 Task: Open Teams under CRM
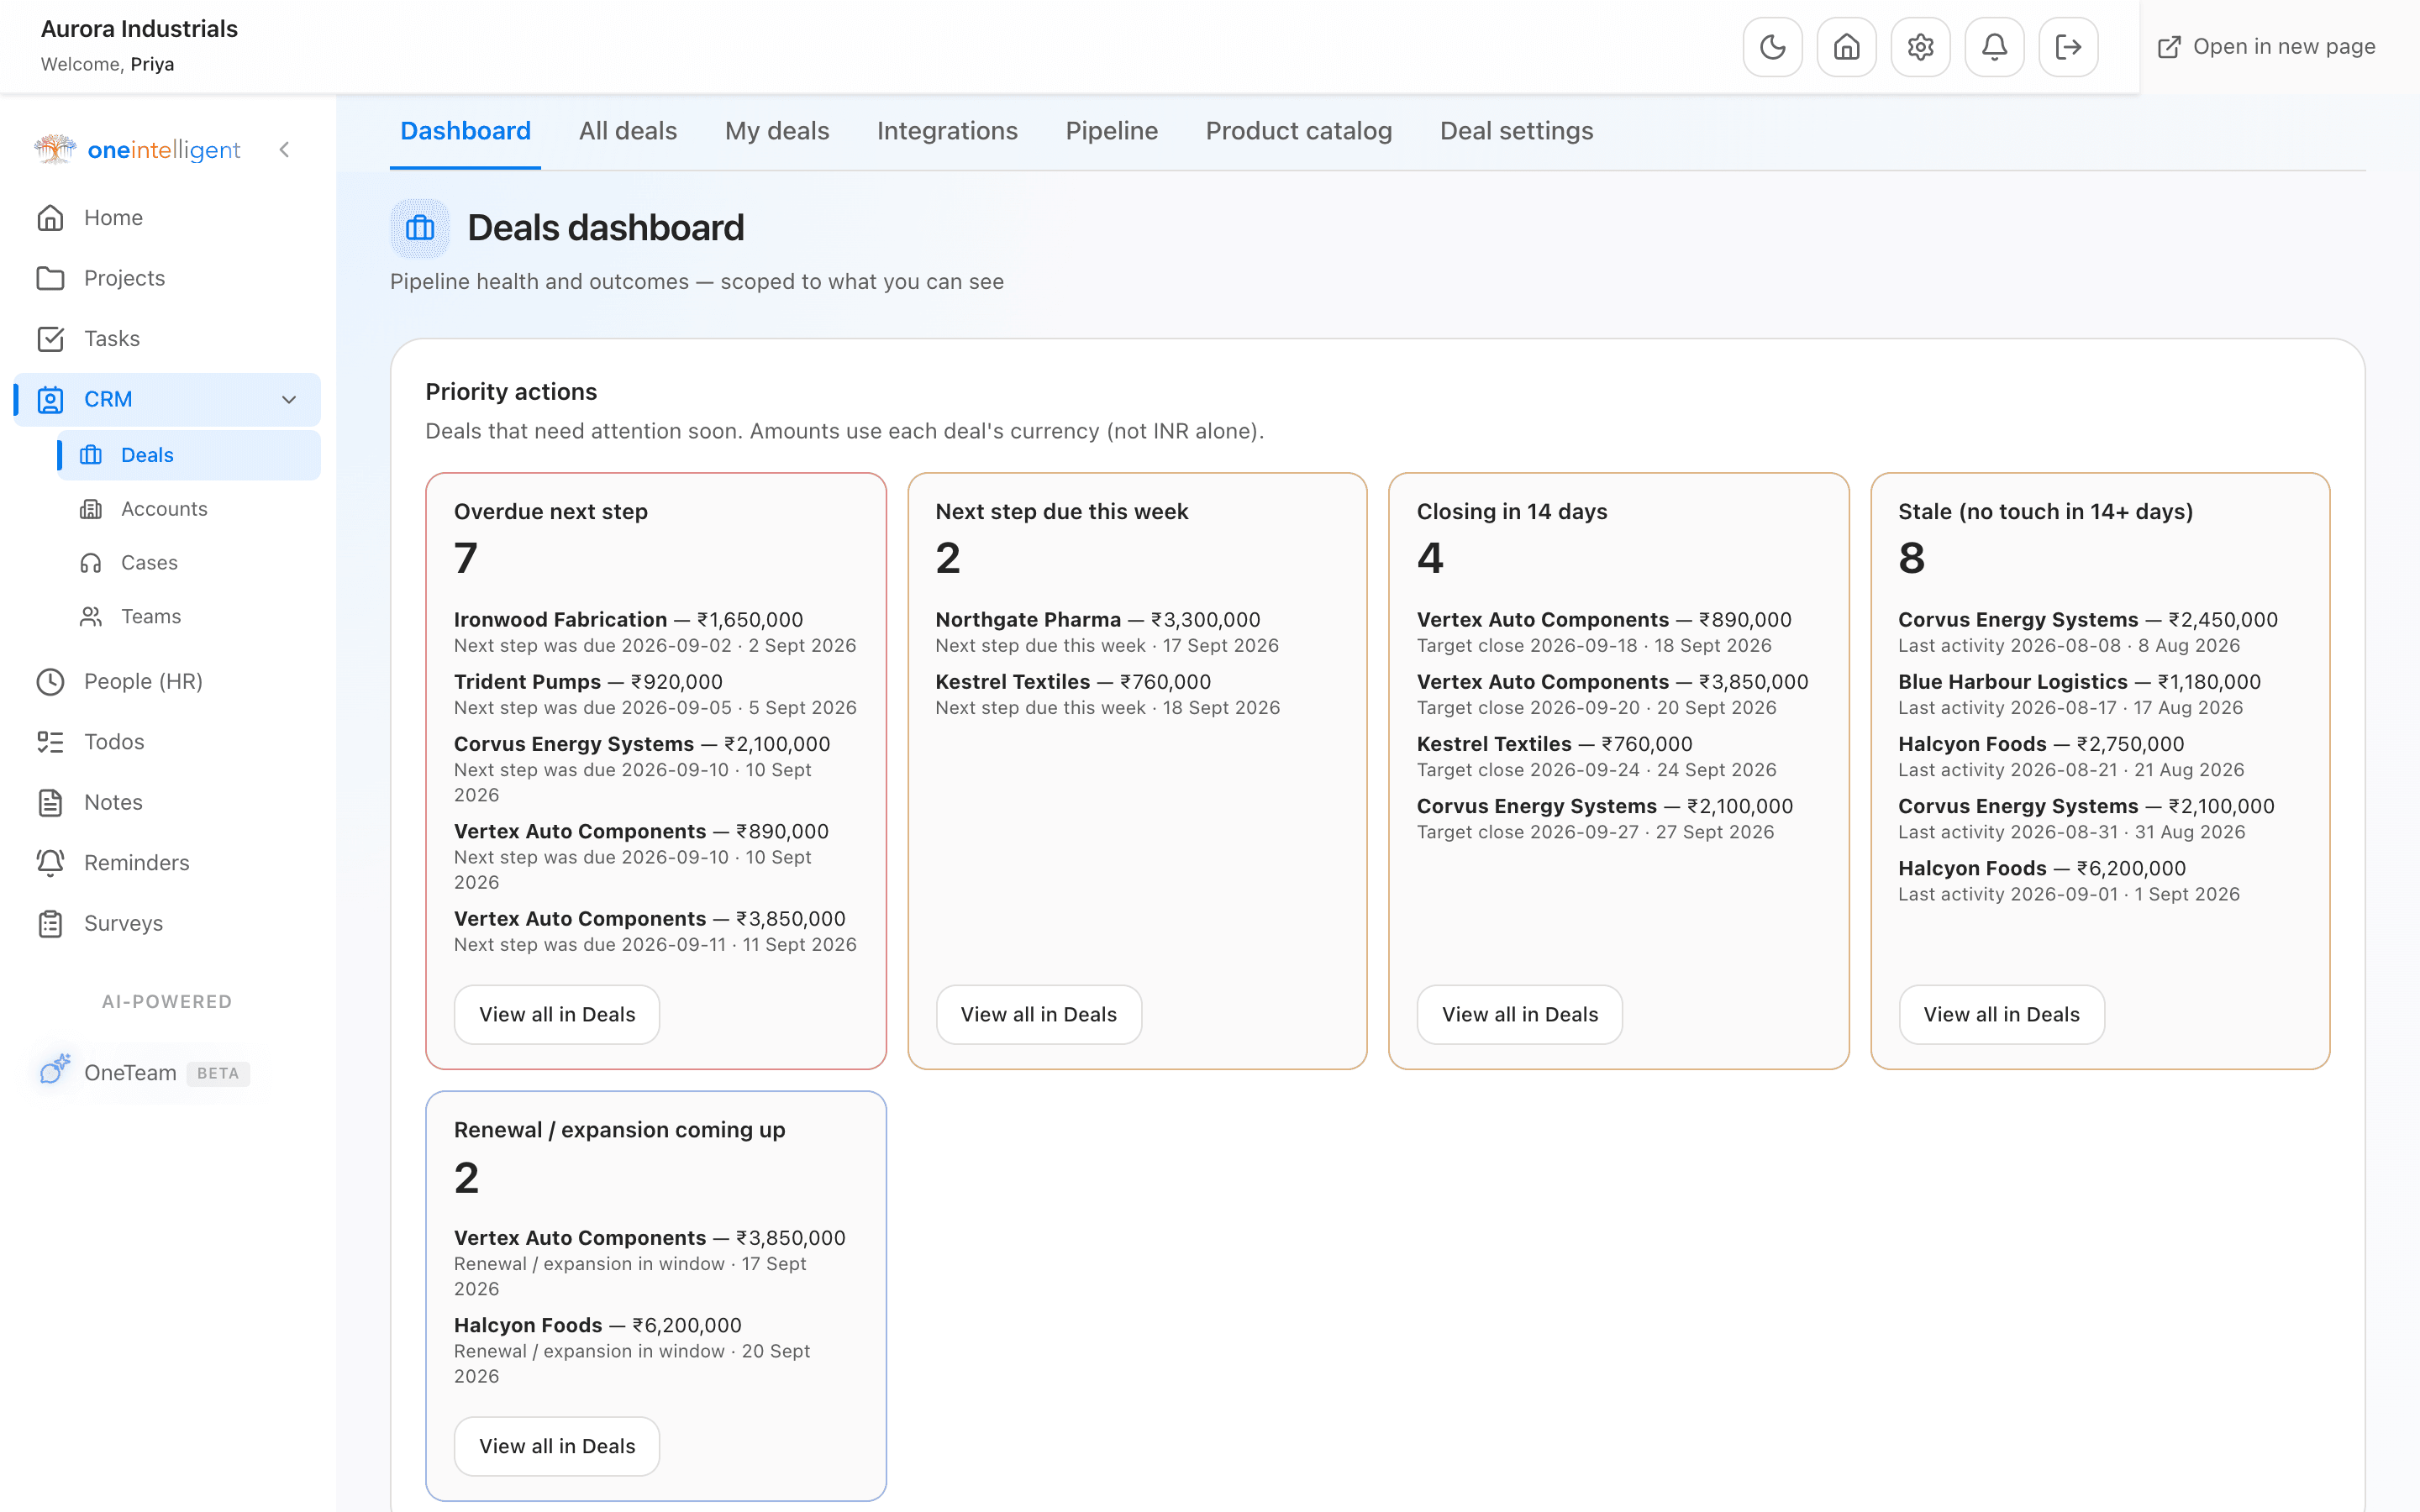click(x=189, y=617)
